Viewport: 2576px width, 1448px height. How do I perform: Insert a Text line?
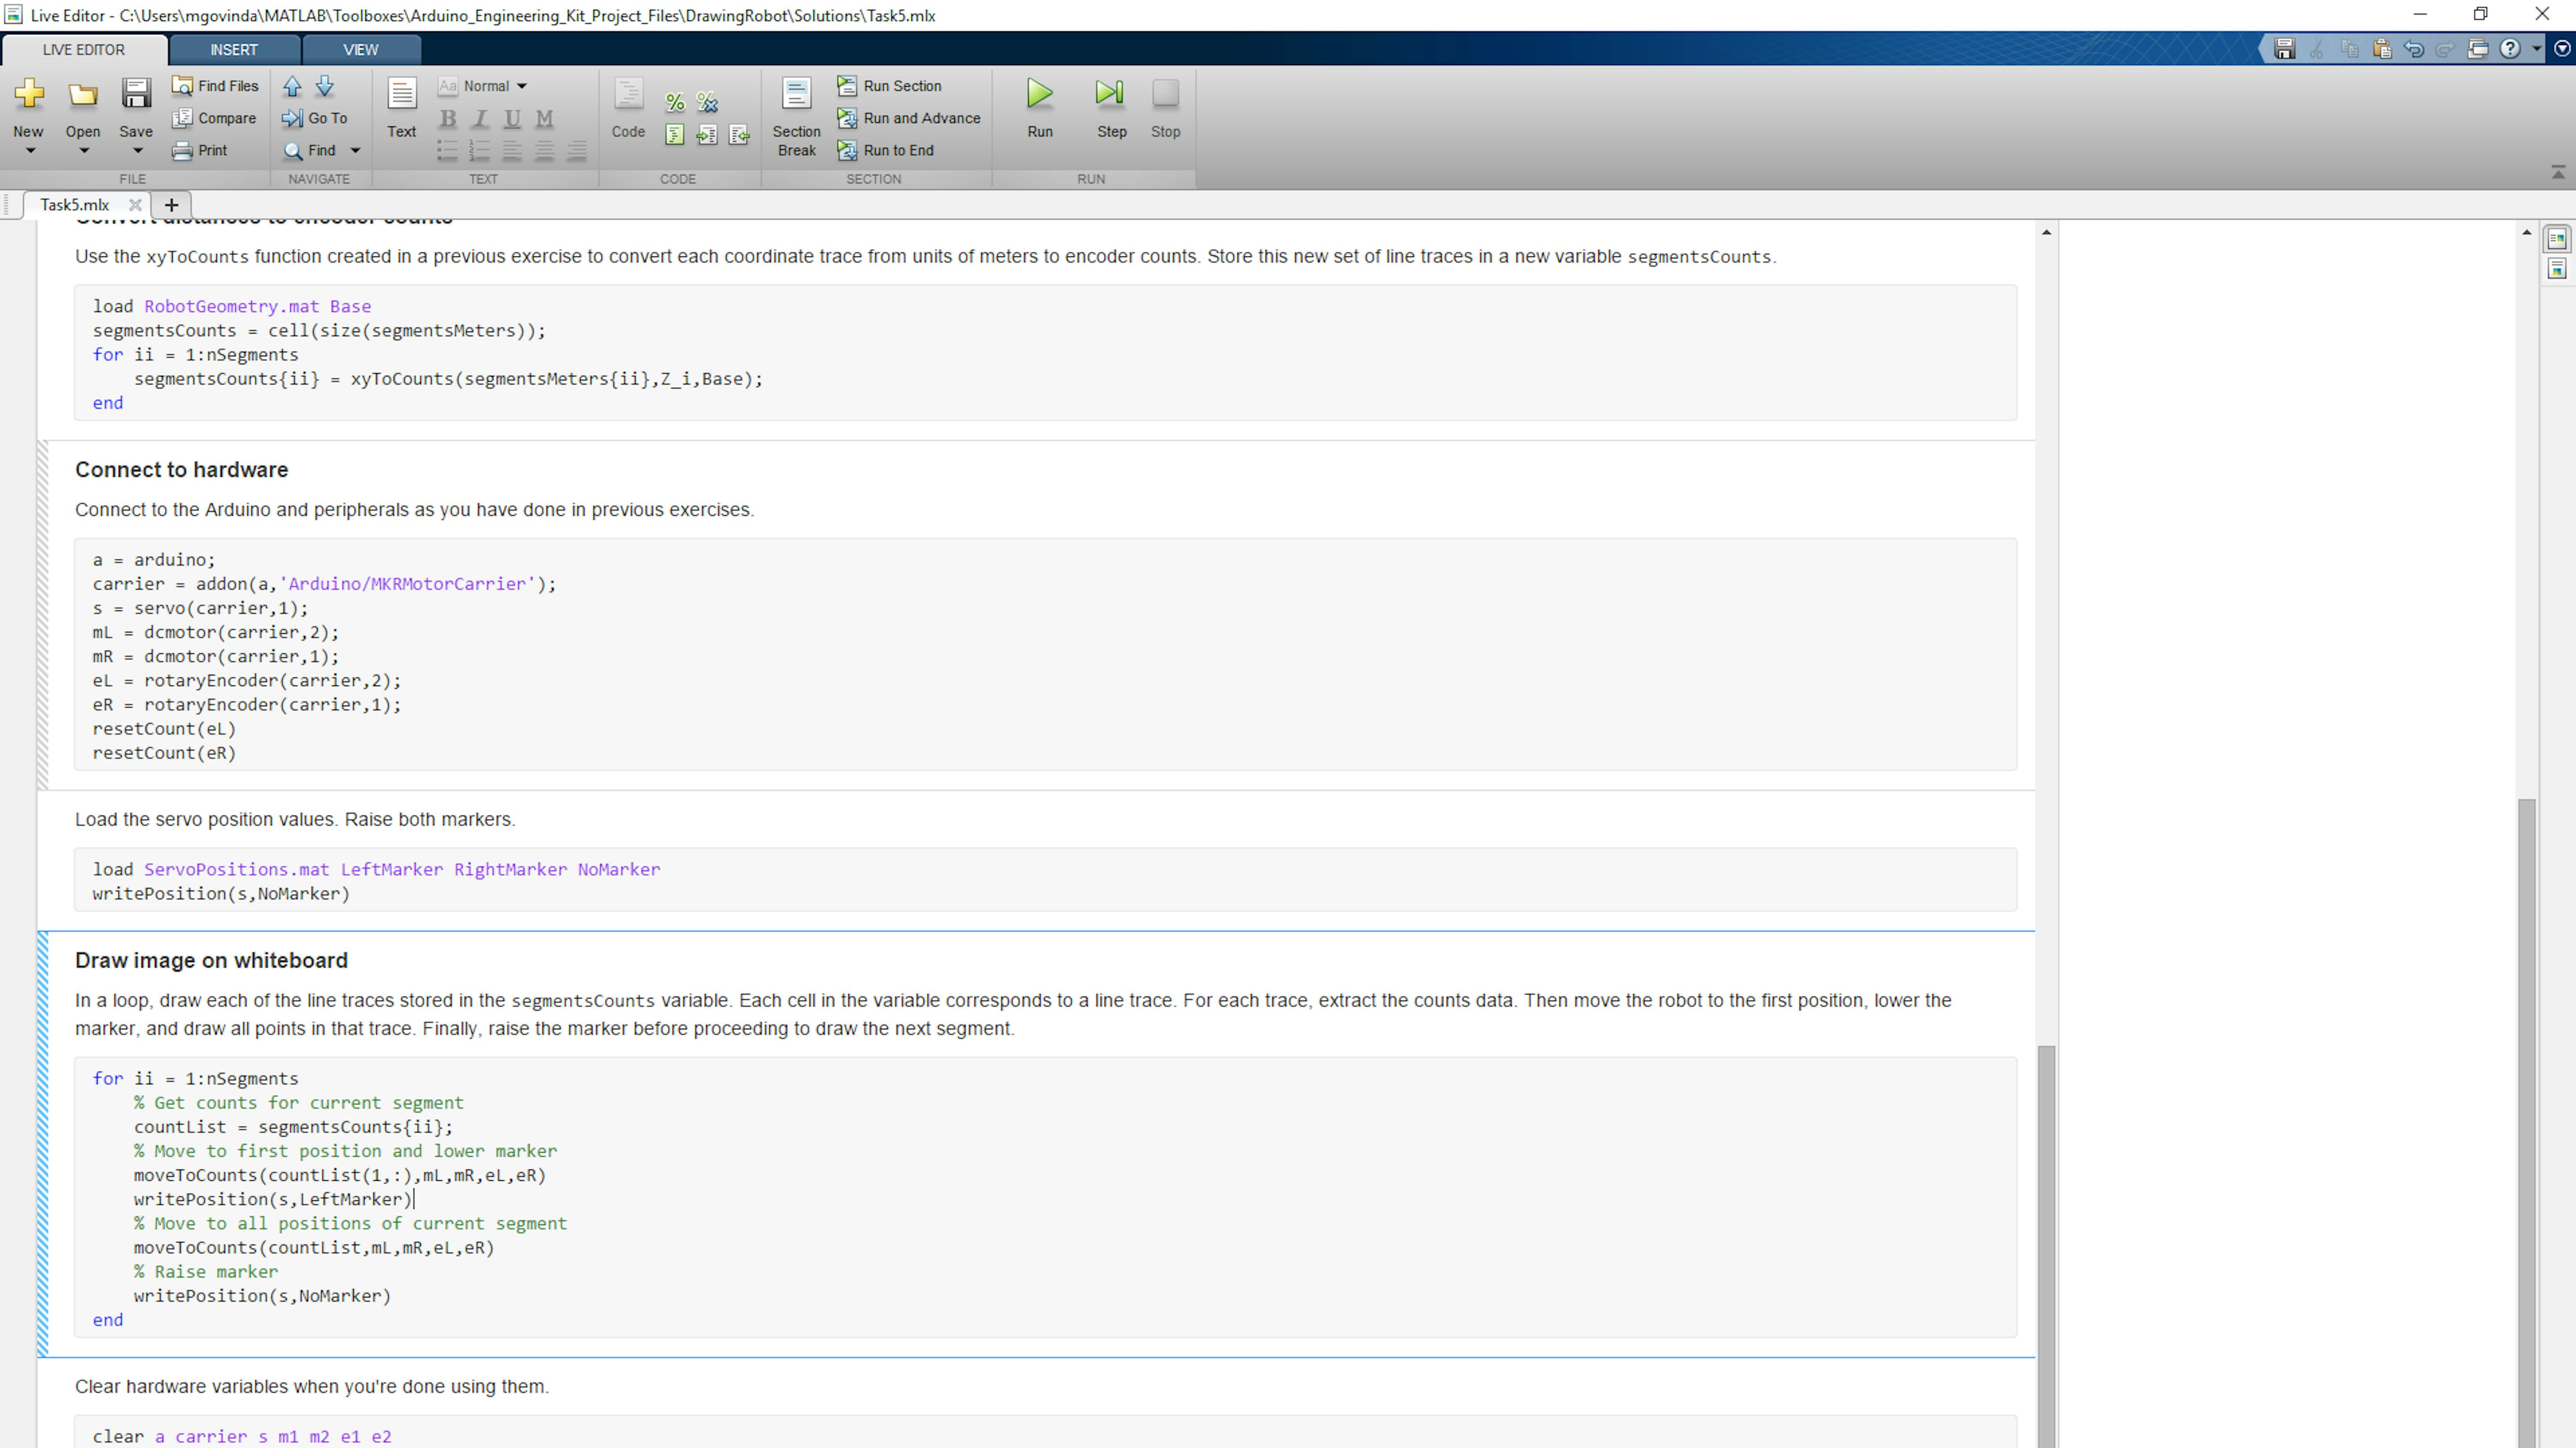tap(402, 108)
